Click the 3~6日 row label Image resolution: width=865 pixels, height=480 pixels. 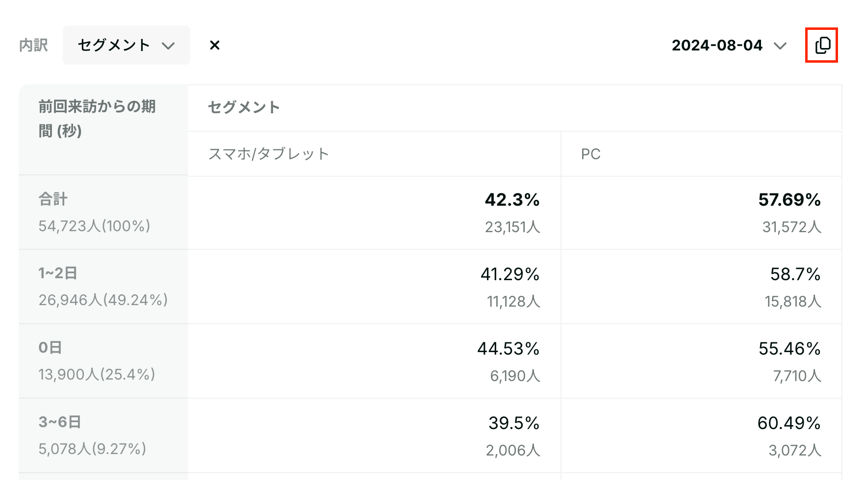(x=60, y=422)
